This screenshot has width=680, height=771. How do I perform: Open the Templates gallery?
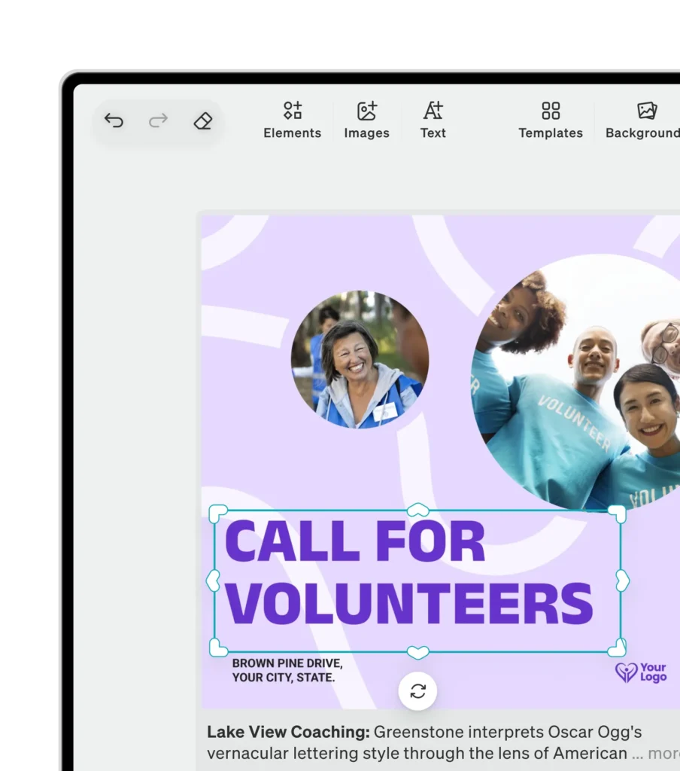pos(551,120)
